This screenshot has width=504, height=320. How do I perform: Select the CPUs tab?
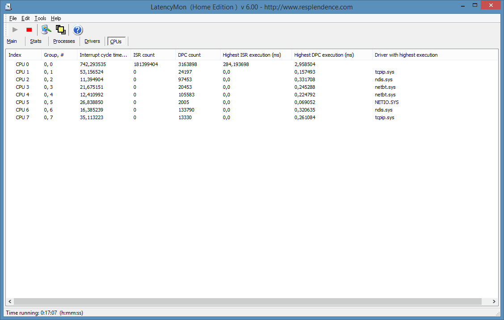pos(116,42)
